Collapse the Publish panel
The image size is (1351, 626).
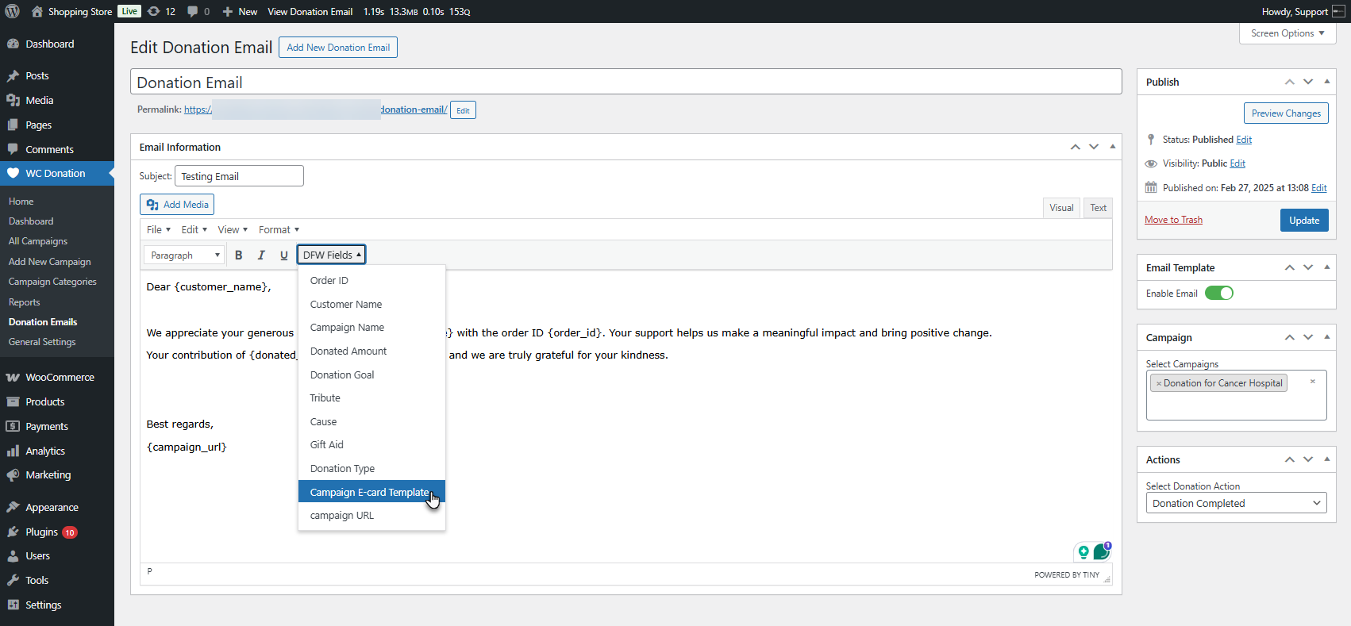click(x=1326, y=82)
